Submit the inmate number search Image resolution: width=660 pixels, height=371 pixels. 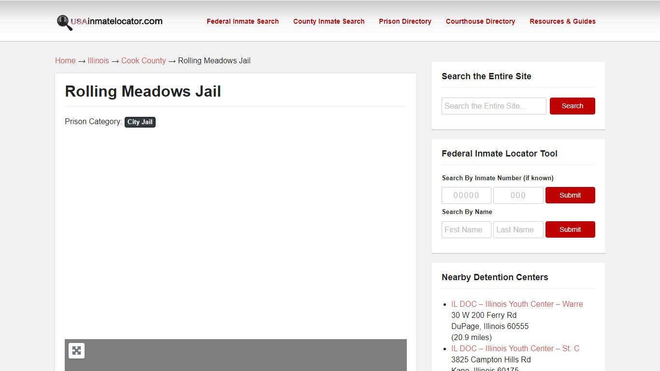point(570,195)
